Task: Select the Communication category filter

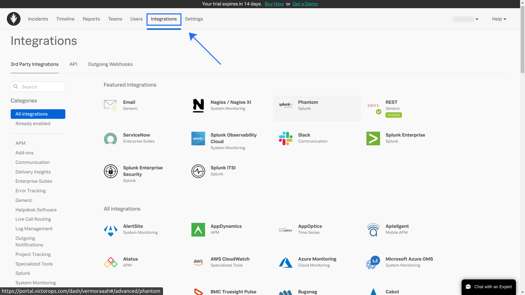Action: 33,162
